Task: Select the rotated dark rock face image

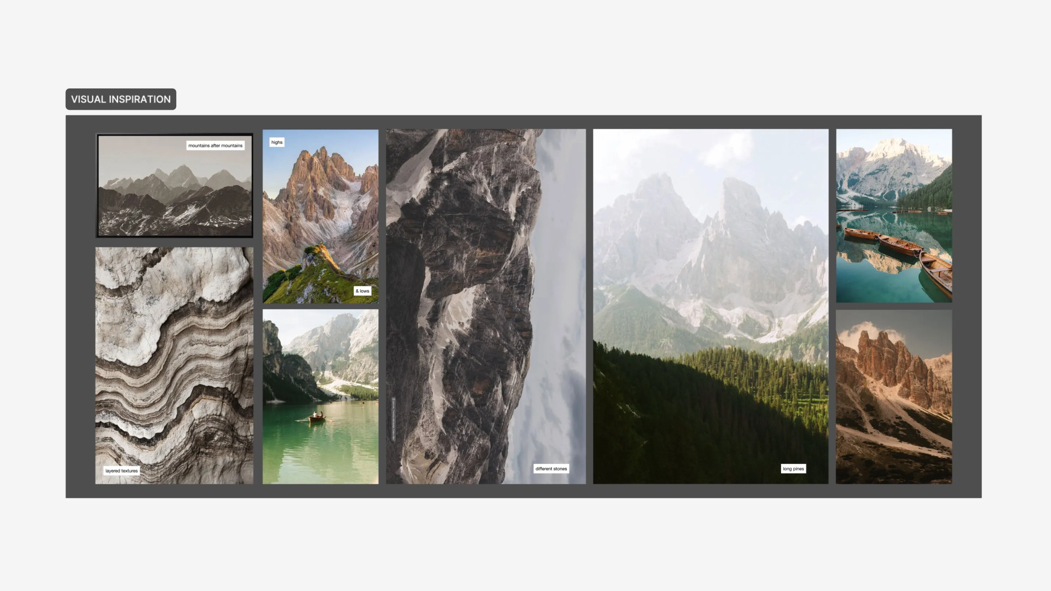Action: click(x=486, y=307)
